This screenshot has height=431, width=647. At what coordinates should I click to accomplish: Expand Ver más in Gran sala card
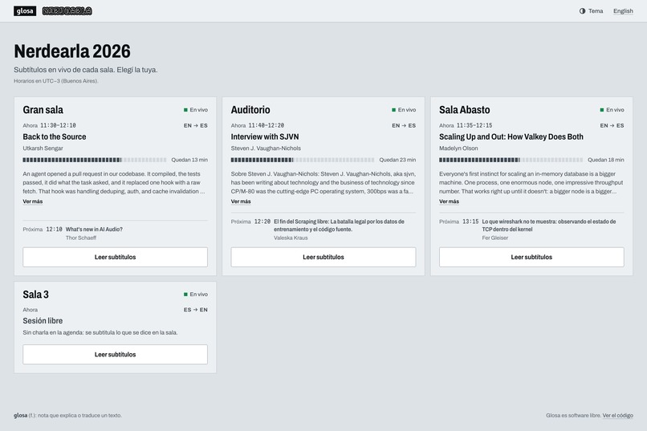pyautogui.click(x=33, y=201)
